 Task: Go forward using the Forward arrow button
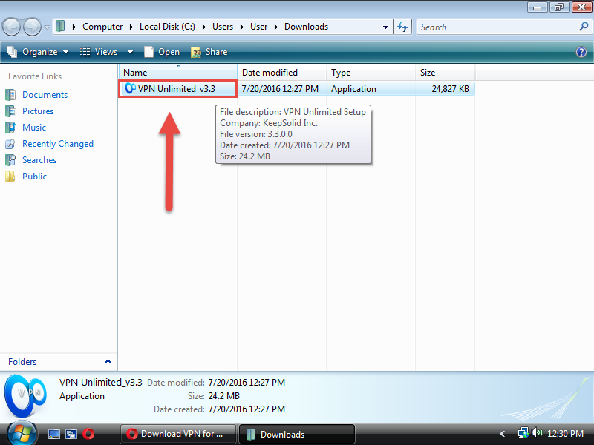pyautogui.click(x=32, y=27)
